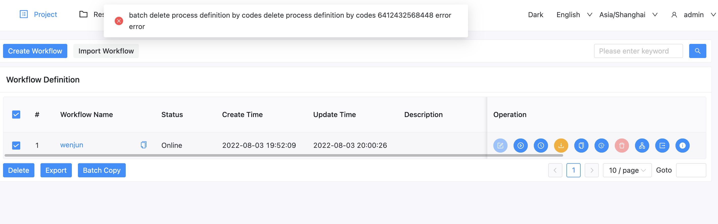718x224 pixels.
Task: View version info for wenjun workflow
Action: (x=682, y=145)
